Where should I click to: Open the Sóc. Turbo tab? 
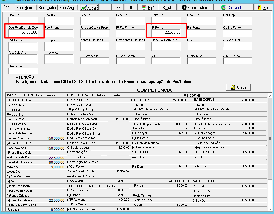pyautogui.click(x=47, y=8)
